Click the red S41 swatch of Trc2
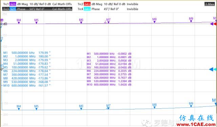Viewport: 217px width, 127px height. pos(87,4)
